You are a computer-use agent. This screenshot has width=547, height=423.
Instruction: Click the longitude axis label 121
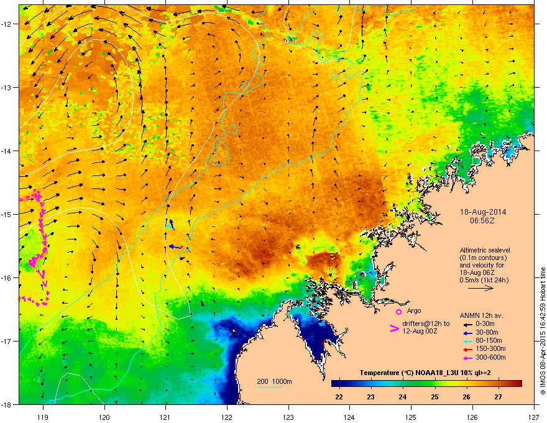click(x=165, y=417)
